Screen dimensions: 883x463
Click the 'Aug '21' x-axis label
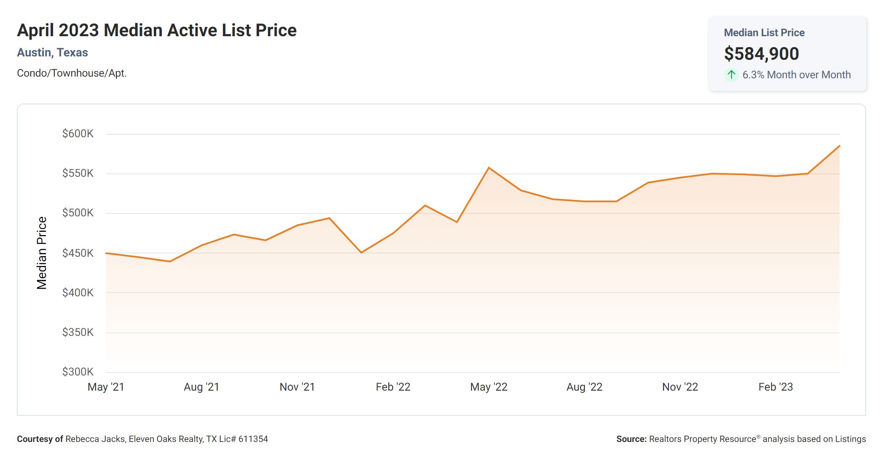201,387
